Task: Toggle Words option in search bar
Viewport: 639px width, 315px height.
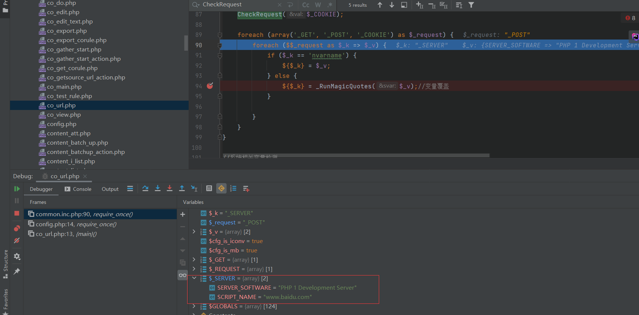Action: 318,5
